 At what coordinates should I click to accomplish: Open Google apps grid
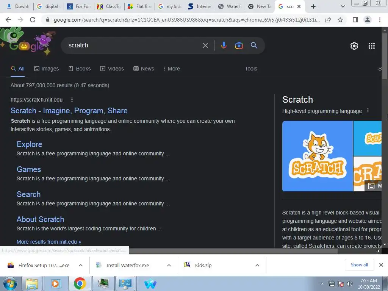coord(372,46)
